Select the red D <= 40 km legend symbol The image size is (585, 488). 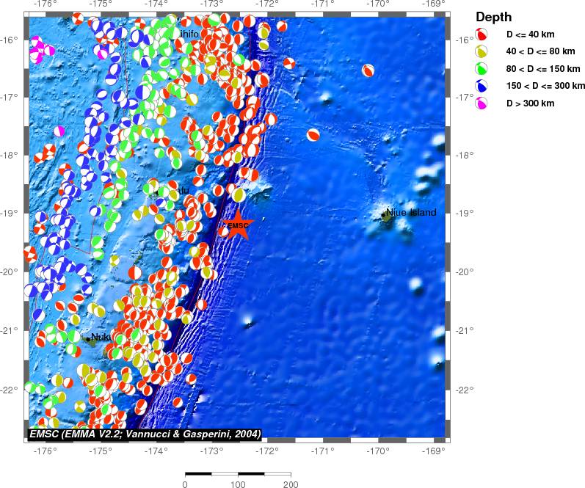pyautogui.click(x=482, y=34)
